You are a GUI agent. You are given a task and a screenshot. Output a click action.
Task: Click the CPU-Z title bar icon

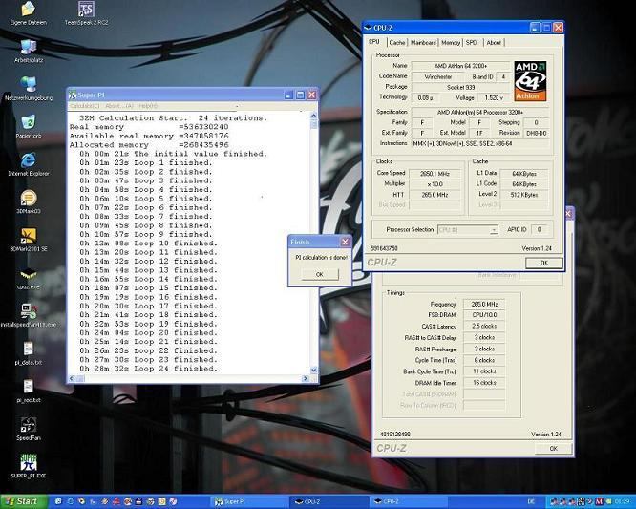(x=368, y=28)
